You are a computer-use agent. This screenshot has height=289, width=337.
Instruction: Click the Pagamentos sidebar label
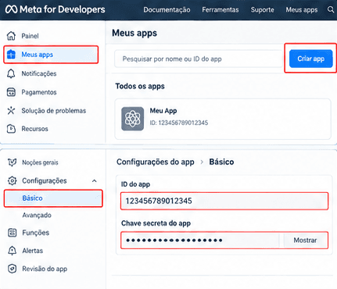(39, 92)
